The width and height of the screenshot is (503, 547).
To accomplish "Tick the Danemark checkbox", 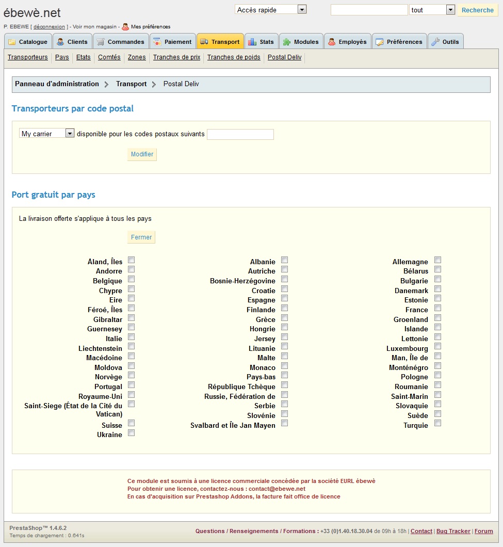I will click(x=438, y=289).
